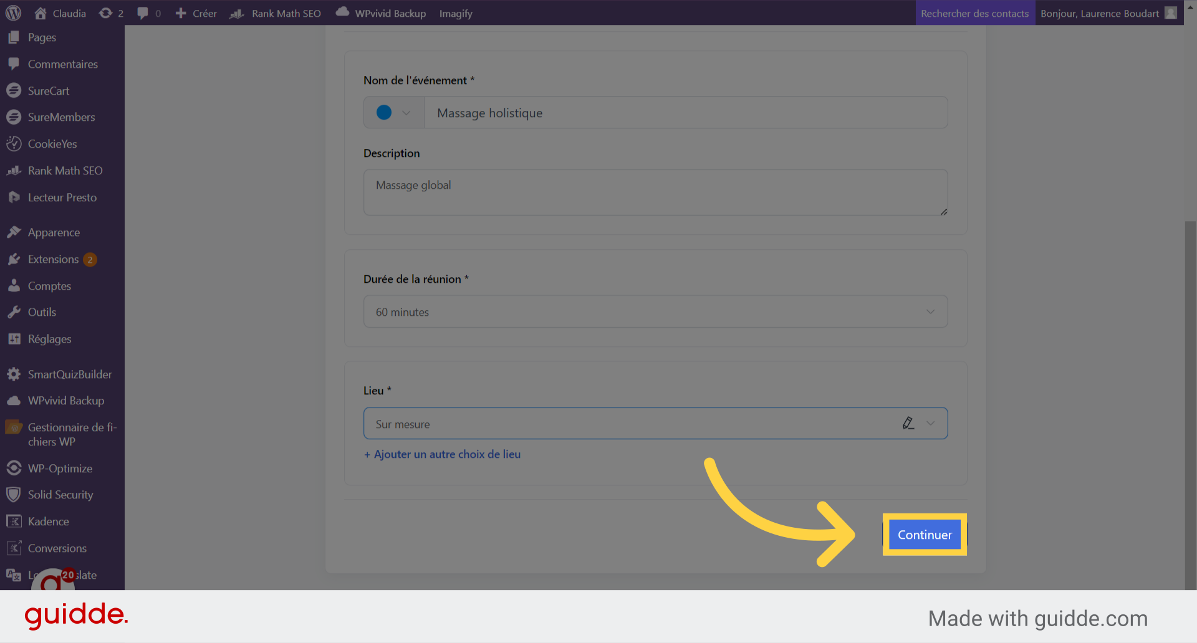
Task: Expand the Sur mesure location dropdown
Action: (930, 424)
